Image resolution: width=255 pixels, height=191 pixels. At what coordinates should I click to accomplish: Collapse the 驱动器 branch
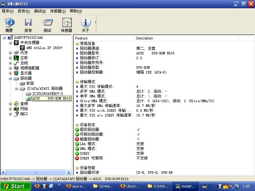11,78
